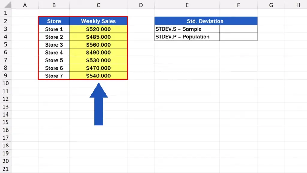Select the $520,000 weekly sales cell
The width and height of the screenshot is (307, 173).
(x=98, y=29)
